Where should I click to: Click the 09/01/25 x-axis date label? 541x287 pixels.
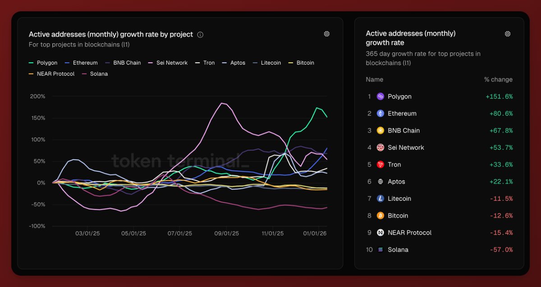point(227,234)
